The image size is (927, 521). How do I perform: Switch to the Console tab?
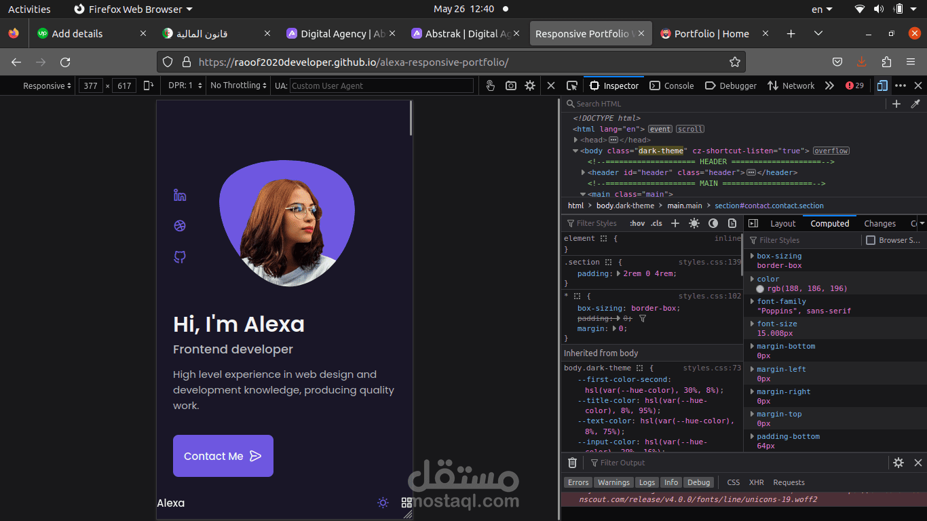[672, 85]
